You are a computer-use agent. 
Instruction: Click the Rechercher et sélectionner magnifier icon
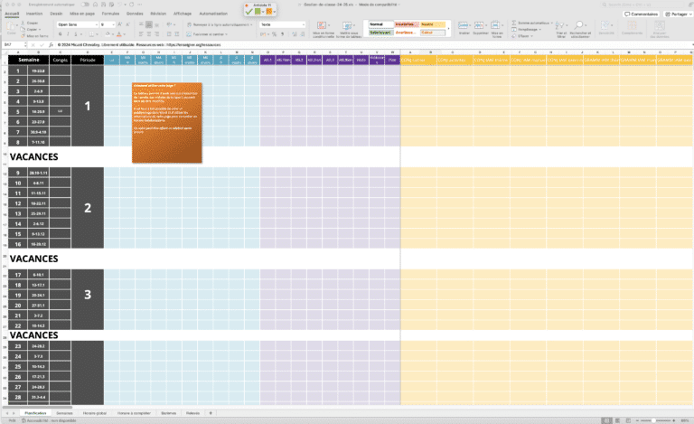pyautogui.click(x=579, y=25)
